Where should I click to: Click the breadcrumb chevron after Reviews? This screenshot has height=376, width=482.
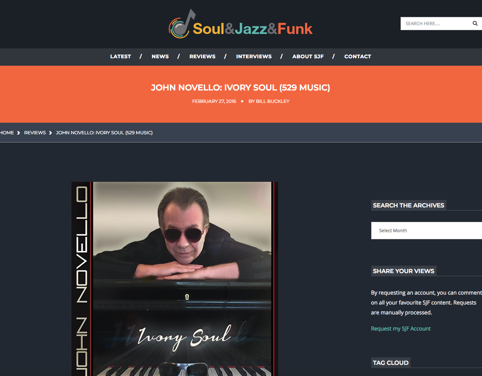(x=50, y=133)
